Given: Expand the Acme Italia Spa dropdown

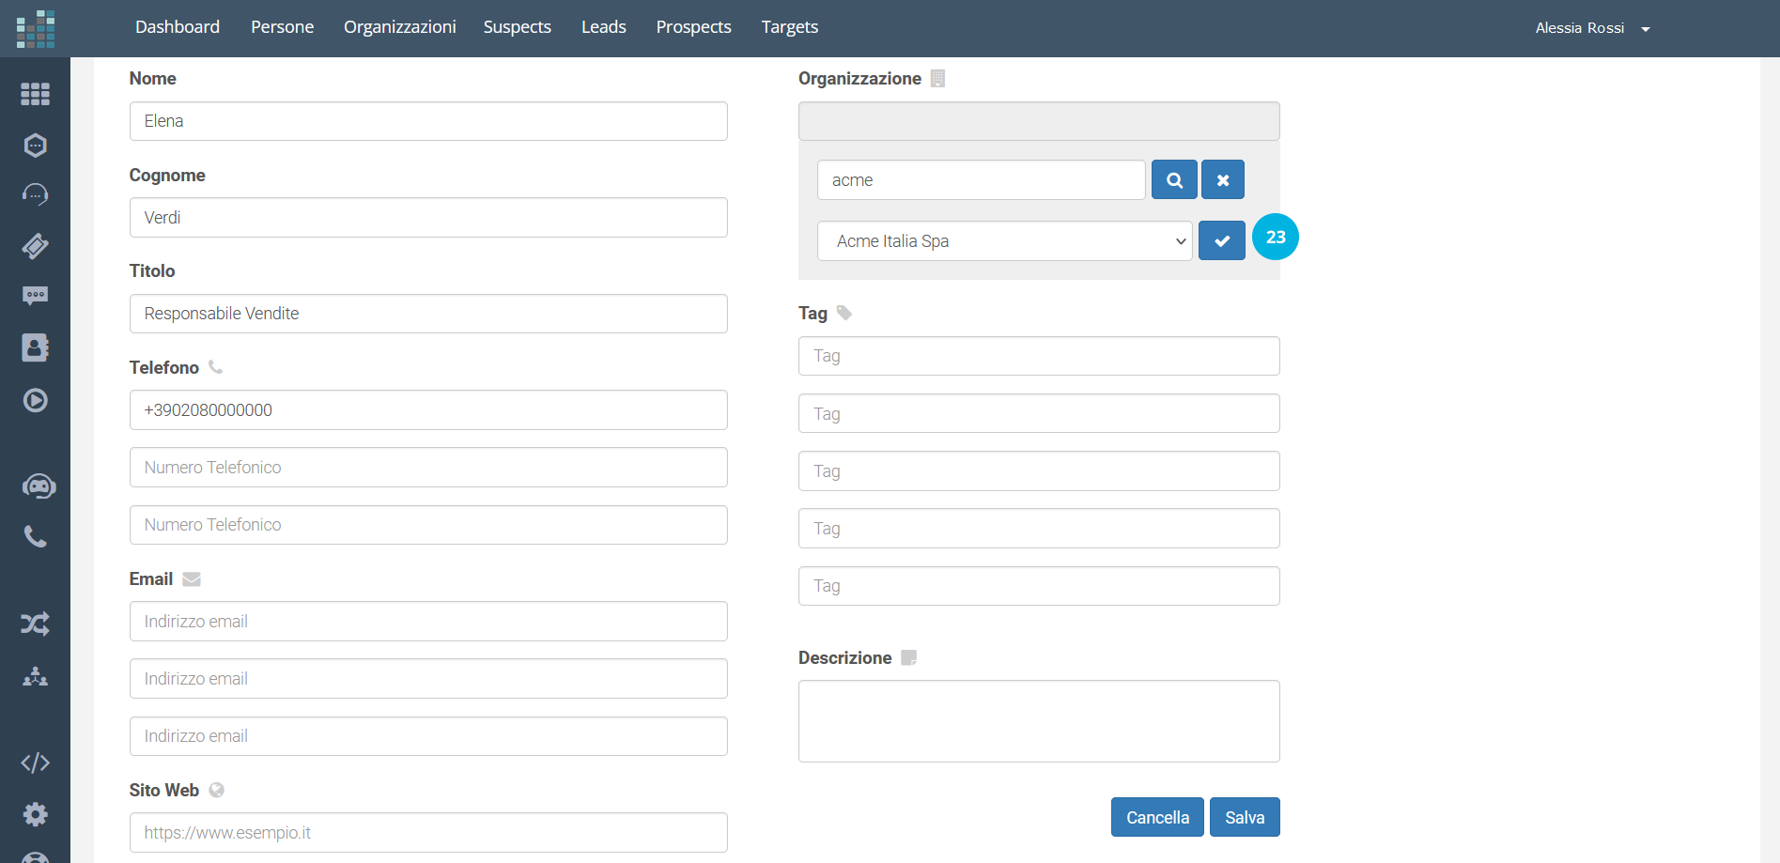Looking at the screenshot, I should pos(1005,240).
